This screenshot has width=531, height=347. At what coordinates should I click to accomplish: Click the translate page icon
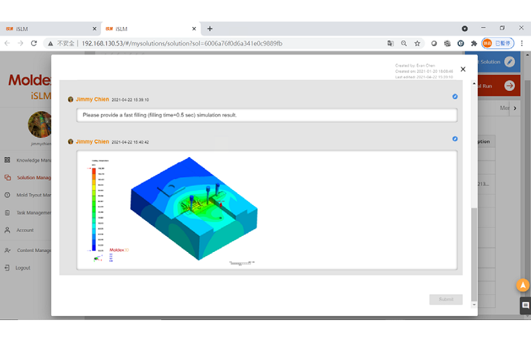coord(390,43)
